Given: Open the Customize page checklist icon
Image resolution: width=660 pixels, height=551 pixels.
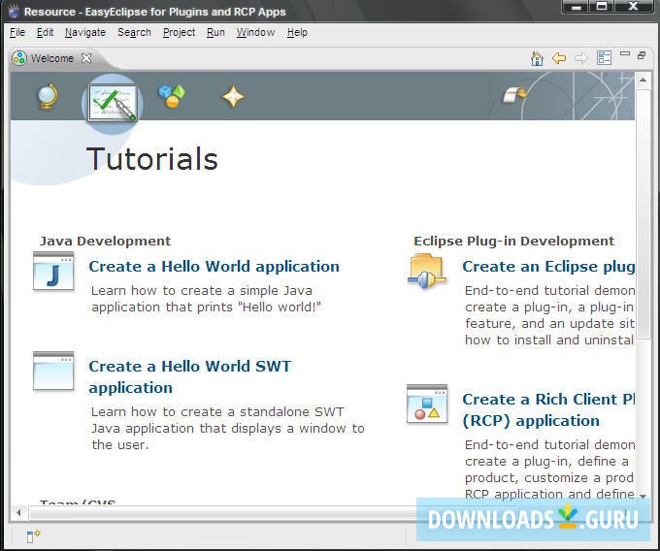Looking at the screenshot, I should (x=604, y=57).
